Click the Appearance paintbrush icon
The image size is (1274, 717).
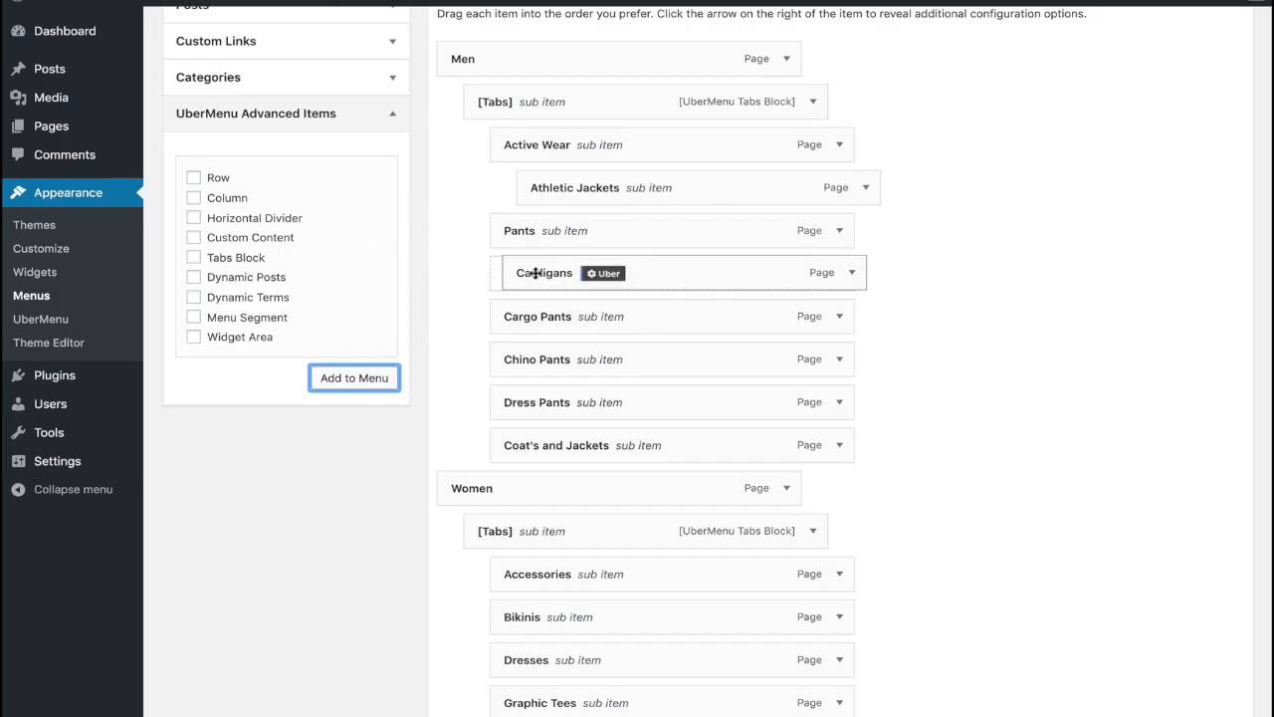click(18, 192)
